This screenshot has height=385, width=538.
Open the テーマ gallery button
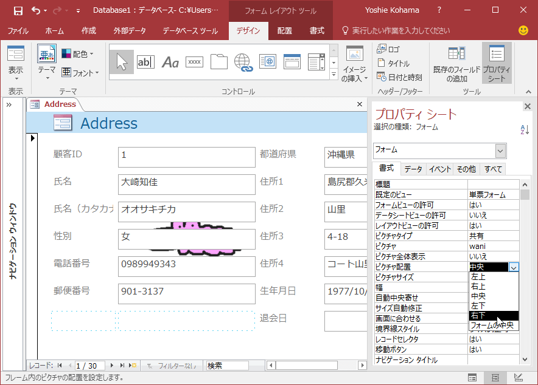point(47,63)
